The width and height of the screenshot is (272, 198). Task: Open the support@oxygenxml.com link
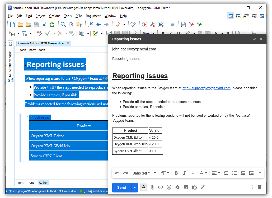(x=207, y=88)
